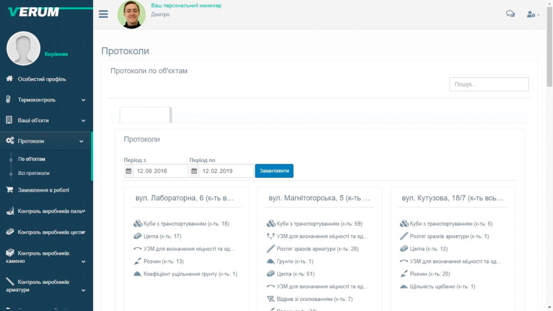553x311 pixels.
Task: Open the вул. Лабораторна, 6 card title
Action: pyautogui.click(x=185, y=198)
